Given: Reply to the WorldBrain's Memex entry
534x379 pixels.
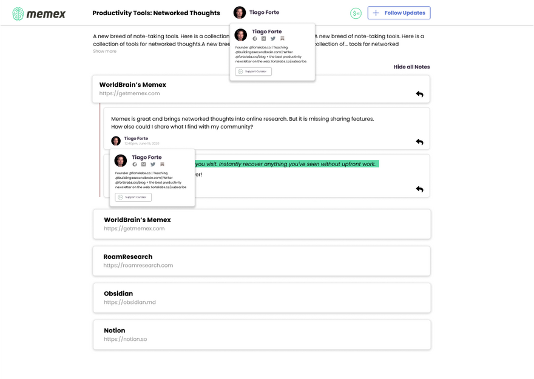Looking at the screenshot, I should (x=419, y=94).
